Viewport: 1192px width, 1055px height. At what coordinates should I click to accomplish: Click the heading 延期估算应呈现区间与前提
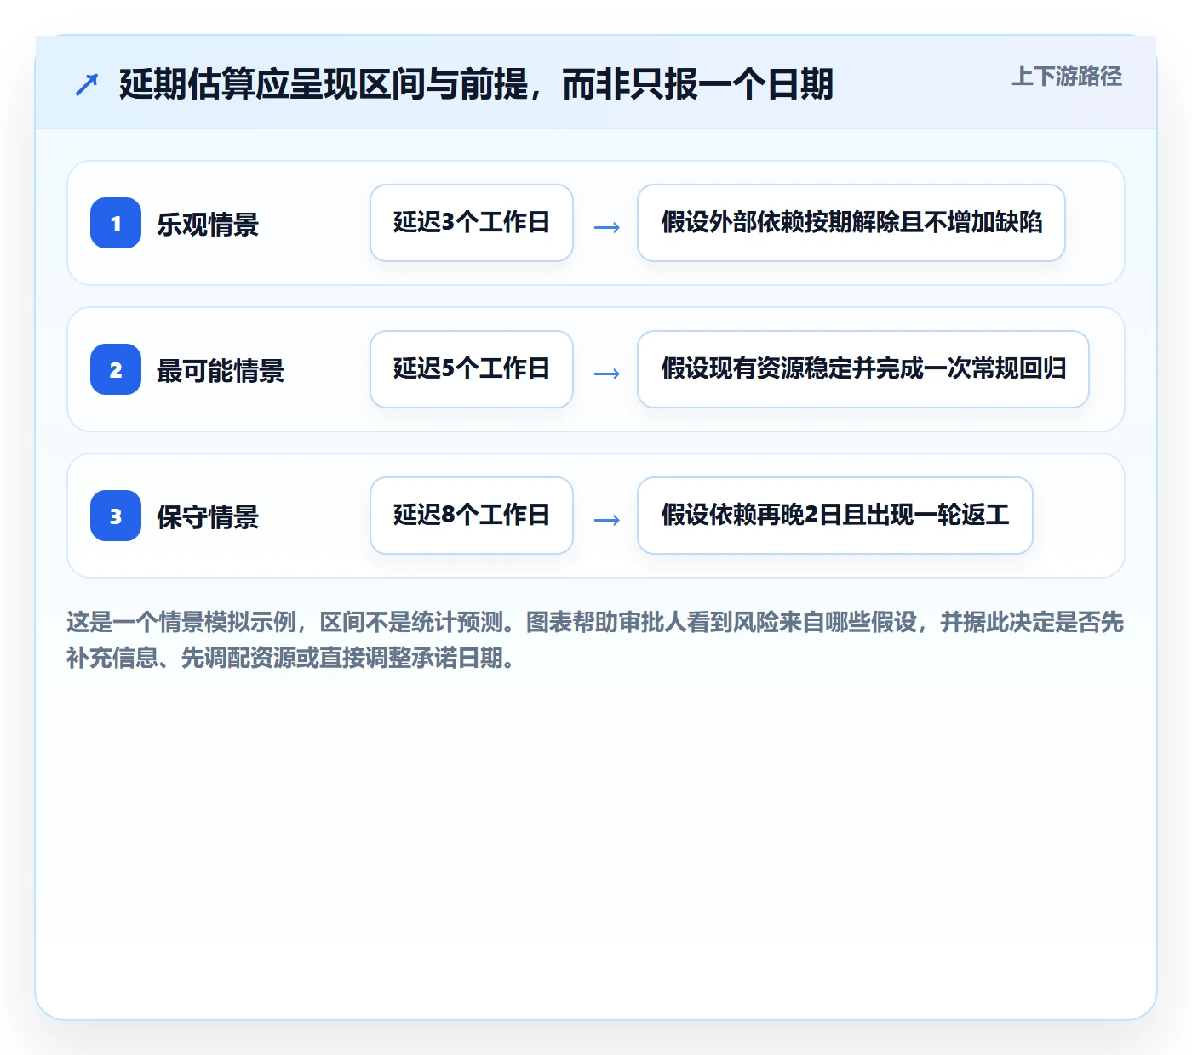pos(476,84)
